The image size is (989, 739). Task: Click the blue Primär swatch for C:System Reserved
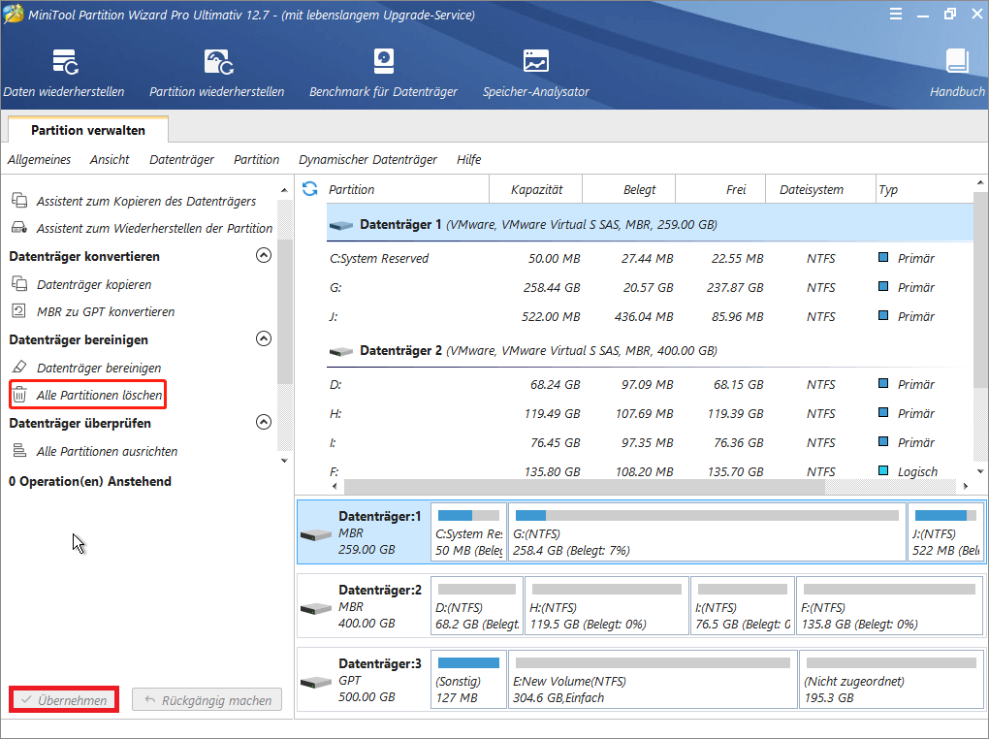point(883,257)
